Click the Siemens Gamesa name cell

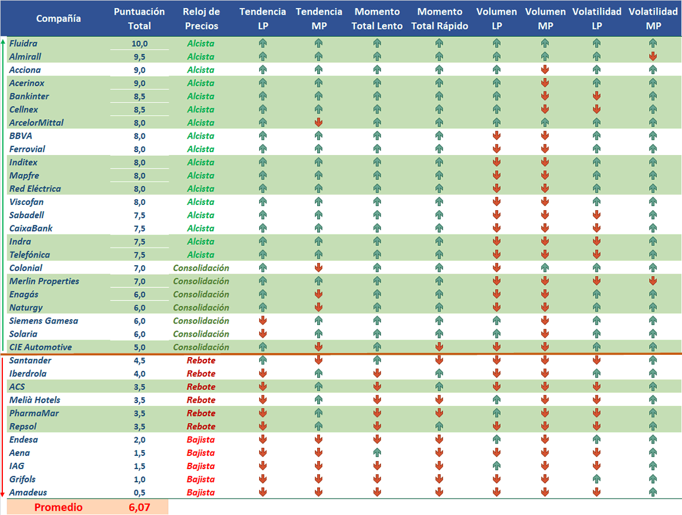point(44,321)
